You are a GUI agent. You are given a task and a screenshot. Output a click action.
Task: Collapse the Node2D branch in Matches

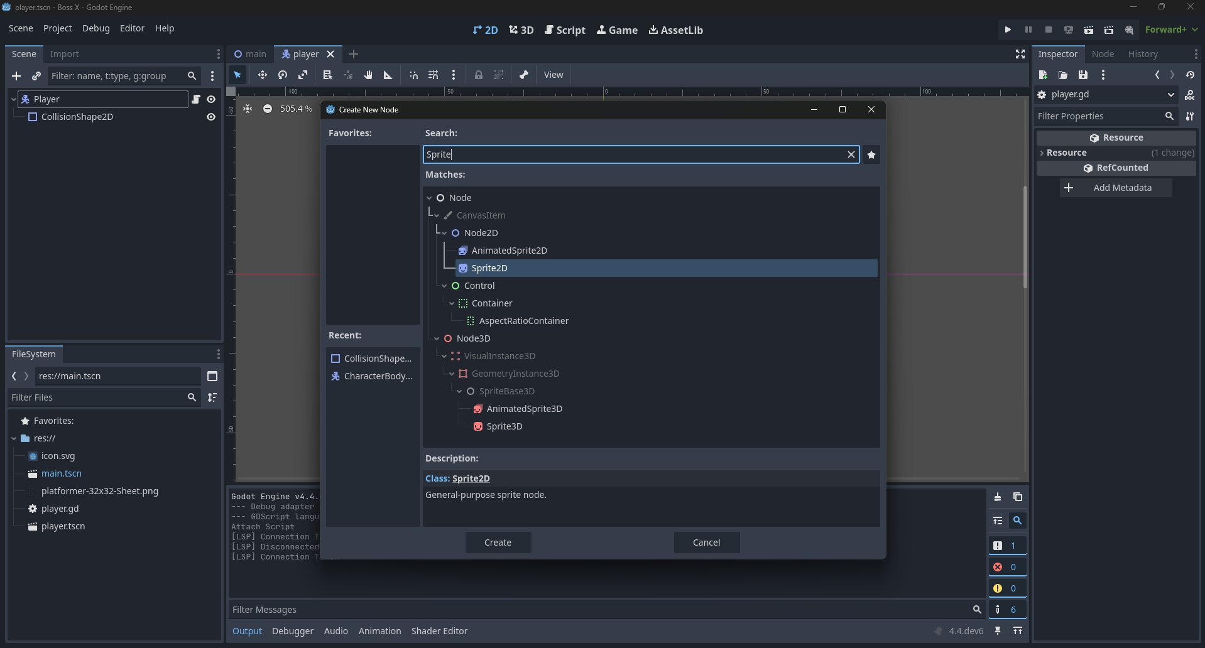445,233
